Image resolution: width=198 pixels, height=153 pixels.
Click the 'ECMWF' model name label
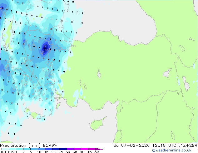[x=50, y=146]
